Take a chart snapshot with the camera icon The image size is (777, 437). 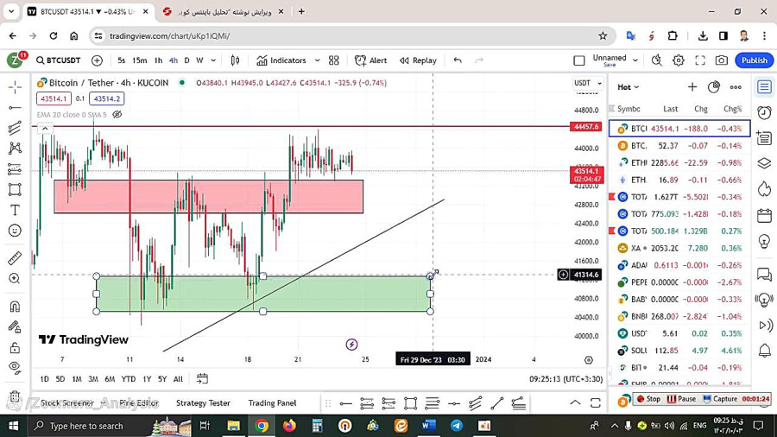[x=722, y=60]
